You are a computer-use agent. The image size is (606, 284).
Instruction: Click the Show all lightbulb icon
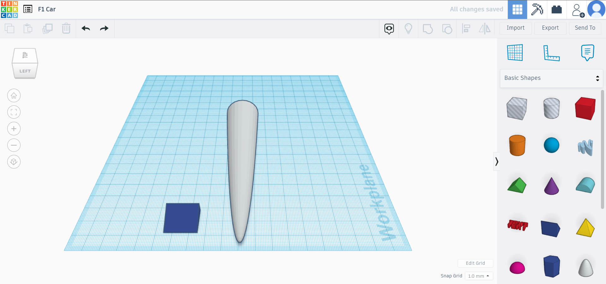coord(408,29)
